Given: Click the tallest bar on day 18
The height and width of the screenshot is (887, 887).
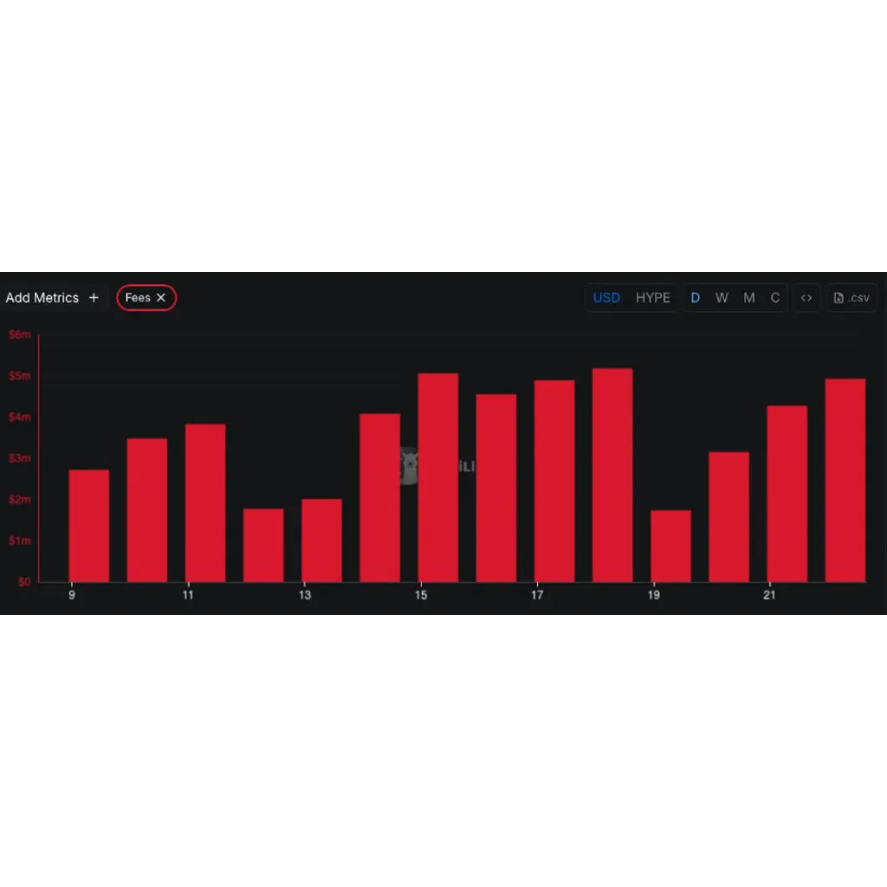Looking at the screenshot, I should click(x=612, y=476).
